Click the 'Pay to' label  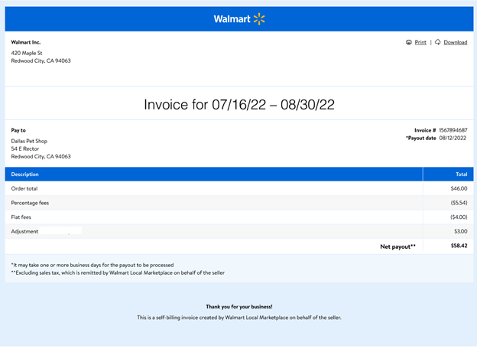18,130
